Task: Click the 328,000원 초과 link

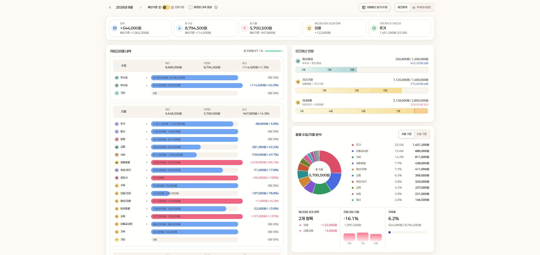Action: [419, 105]
